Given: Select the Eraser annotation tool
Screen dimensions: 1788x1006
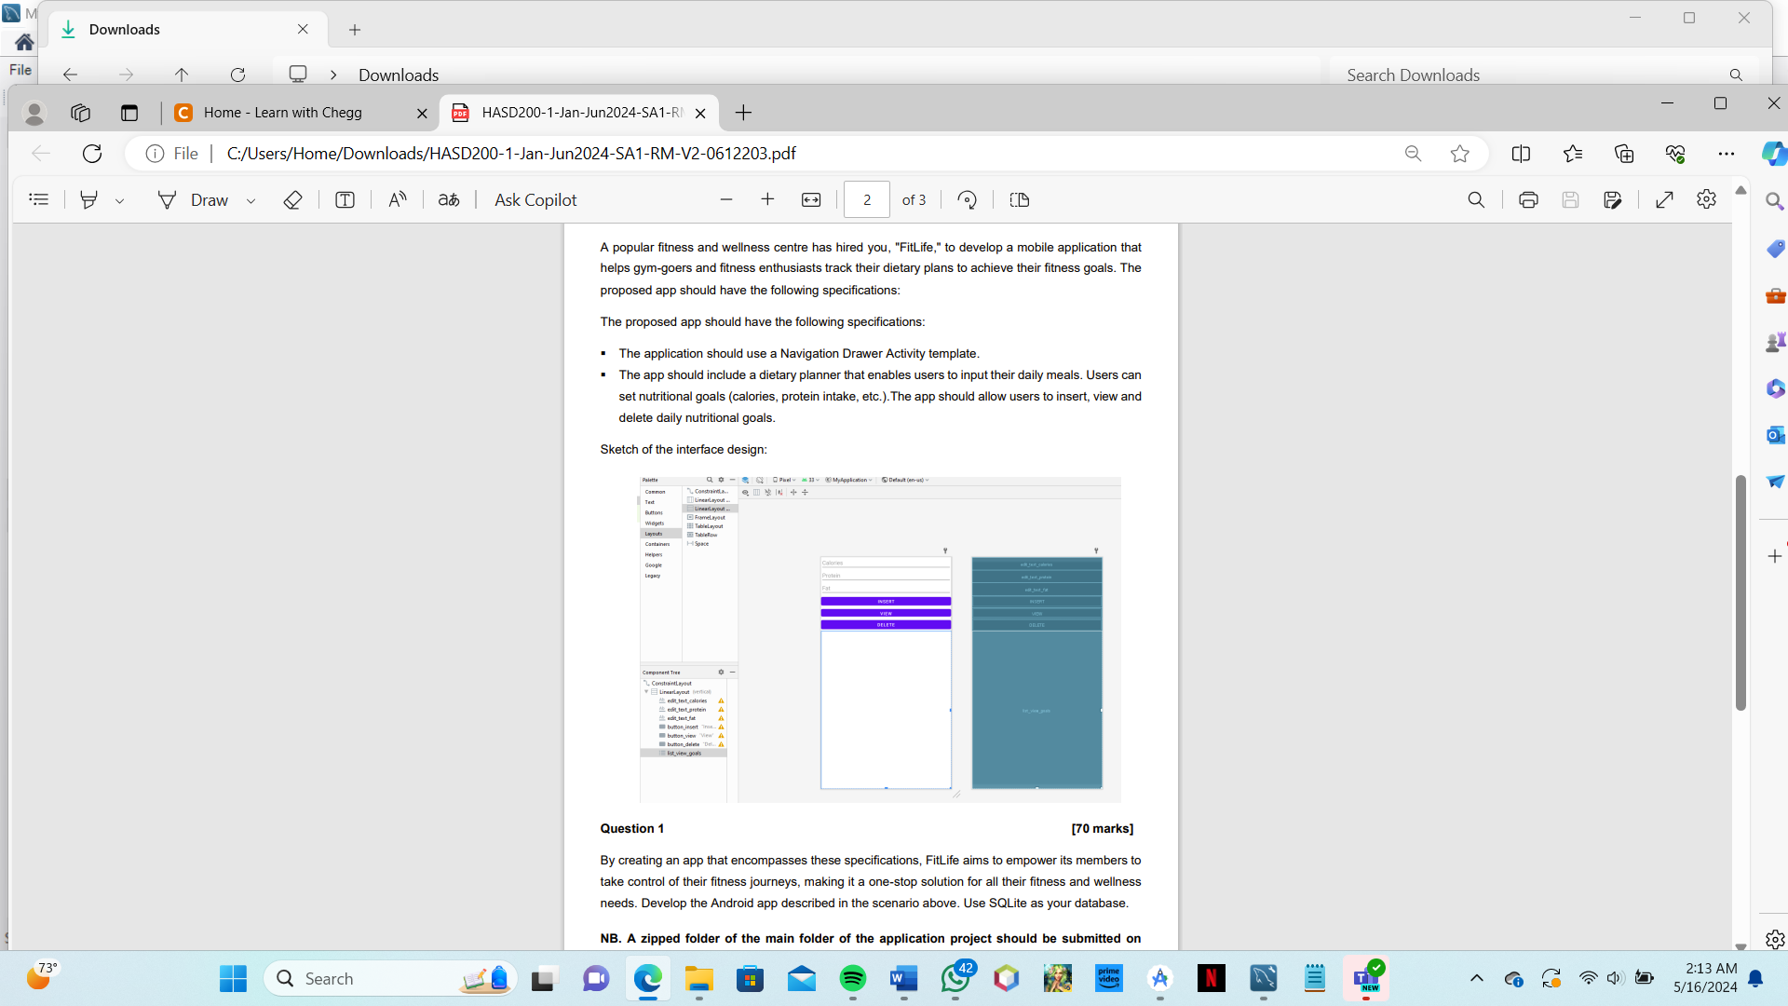Looking at the screenshot, I should pos(292,199).
